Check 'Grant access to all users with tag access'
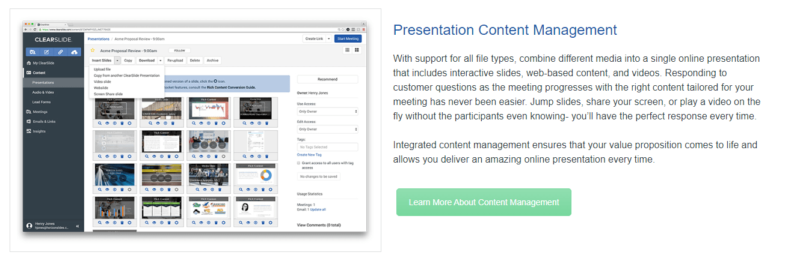794x273 pixels. click(x=299, y=163)
